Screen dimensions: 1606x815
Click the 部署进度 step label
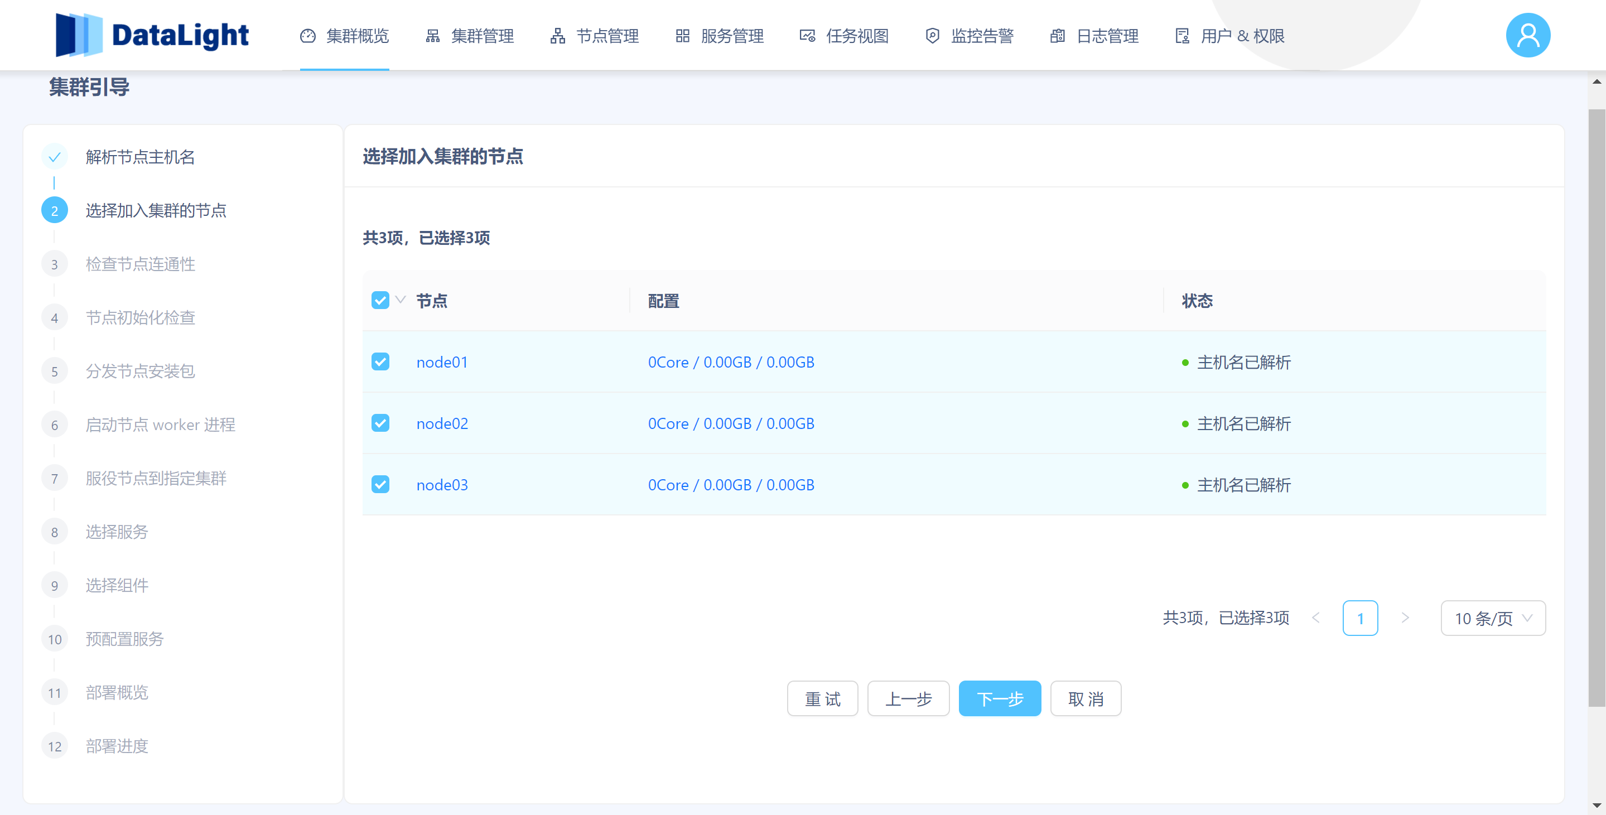[x=117, y=746]
